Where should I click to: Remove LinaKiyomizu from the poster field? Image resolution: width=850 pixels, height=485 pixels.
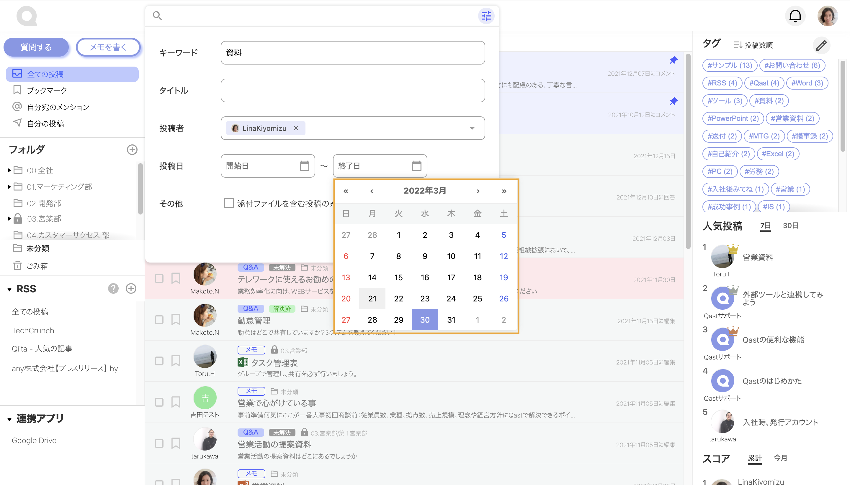[x=296, y=128]
